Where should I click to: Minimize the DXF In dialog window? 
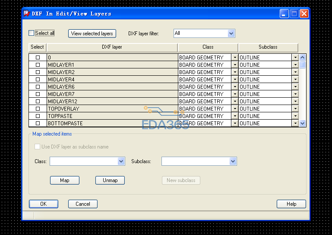[x=284, y=14]
